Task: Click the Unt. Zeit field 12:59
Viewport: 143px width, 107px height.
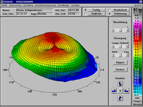Action: (74, 14)
